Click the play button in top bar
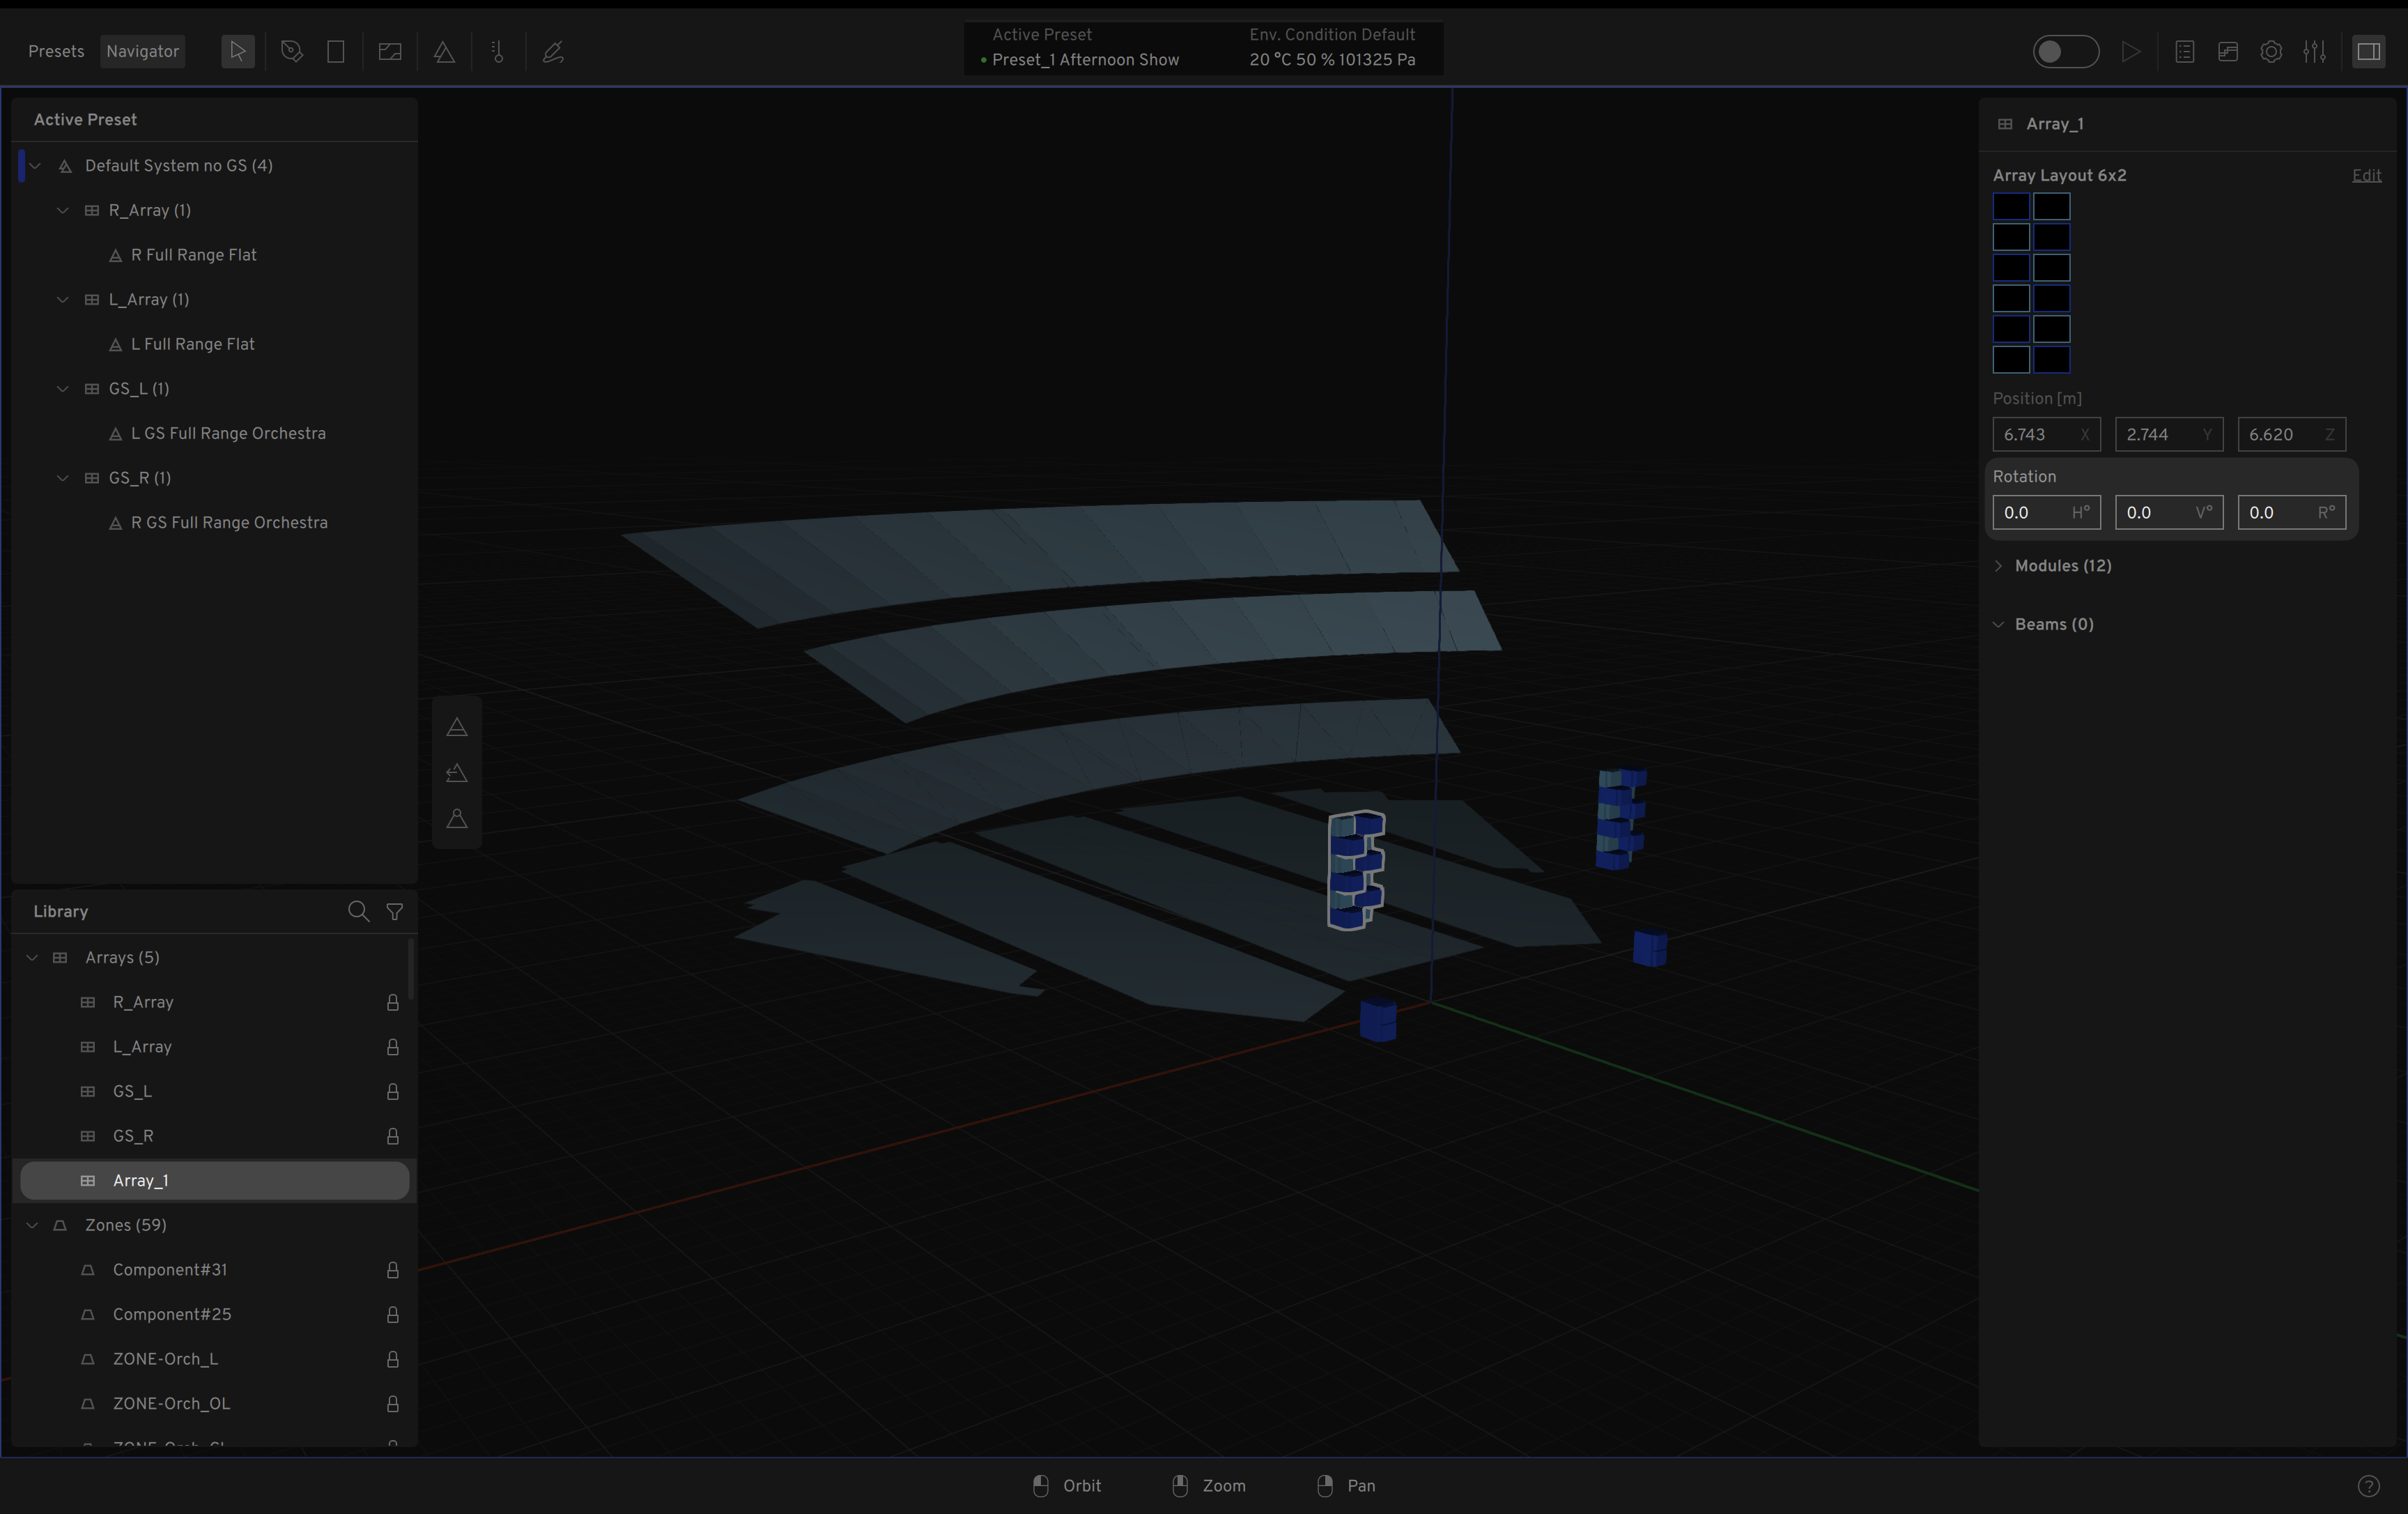 pyautogui.click(x=2131, y=51)
